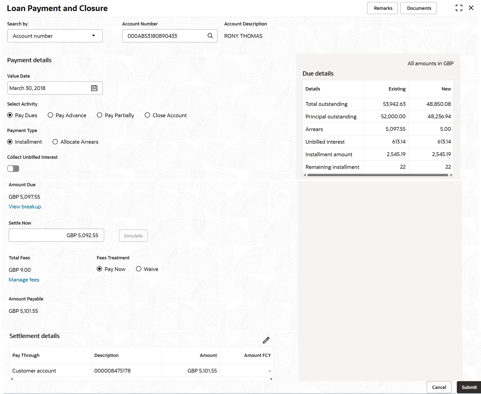Click the Installment amount existing value 2,545.19

click(396, 154)
